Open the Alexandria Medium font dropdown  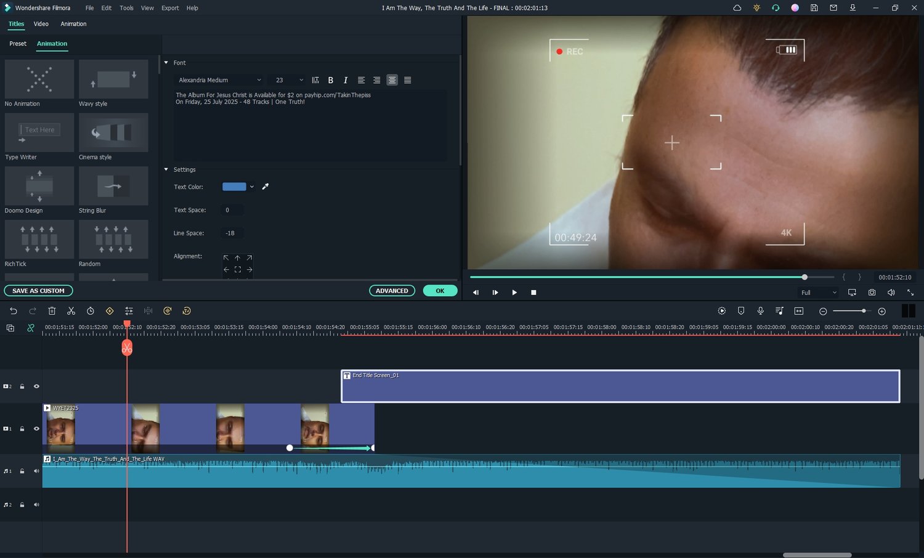coord(219,80)
